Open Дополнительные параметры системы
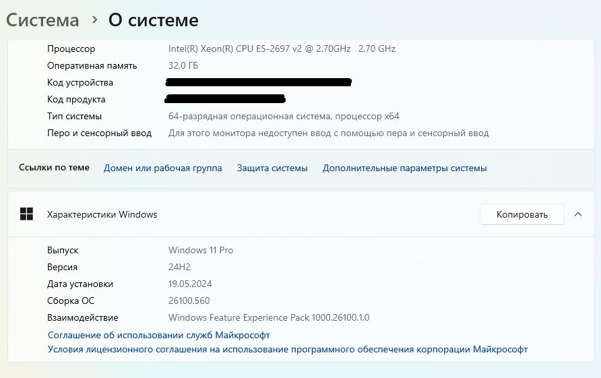This screenshot has width=601, height=378. [x=404, y=168]
